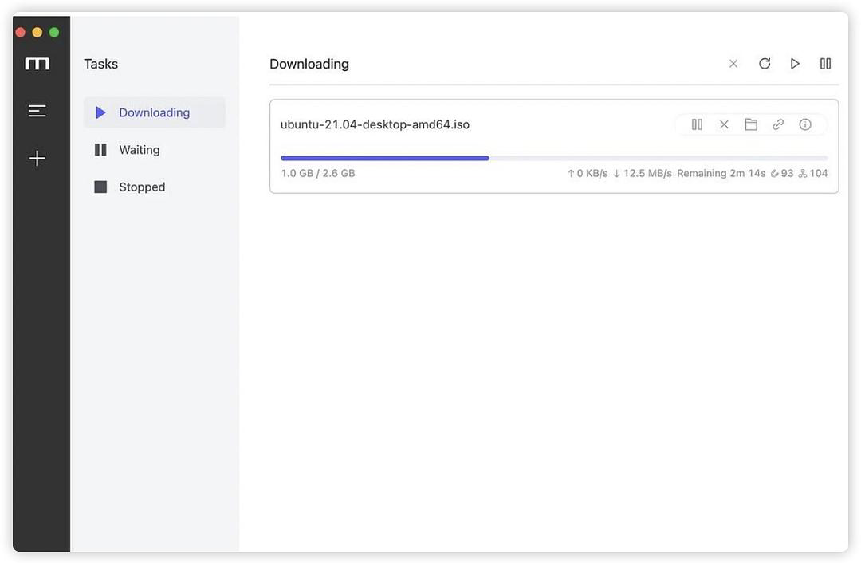The width and height of the screenshot is (861, 563).
Task: Delete selected tasks from top toolbar
Action: point(733,64)
